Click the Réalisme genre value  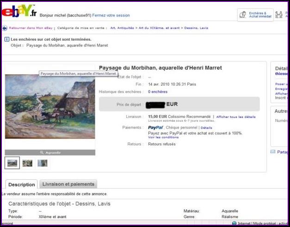click(x=230, y=217)
